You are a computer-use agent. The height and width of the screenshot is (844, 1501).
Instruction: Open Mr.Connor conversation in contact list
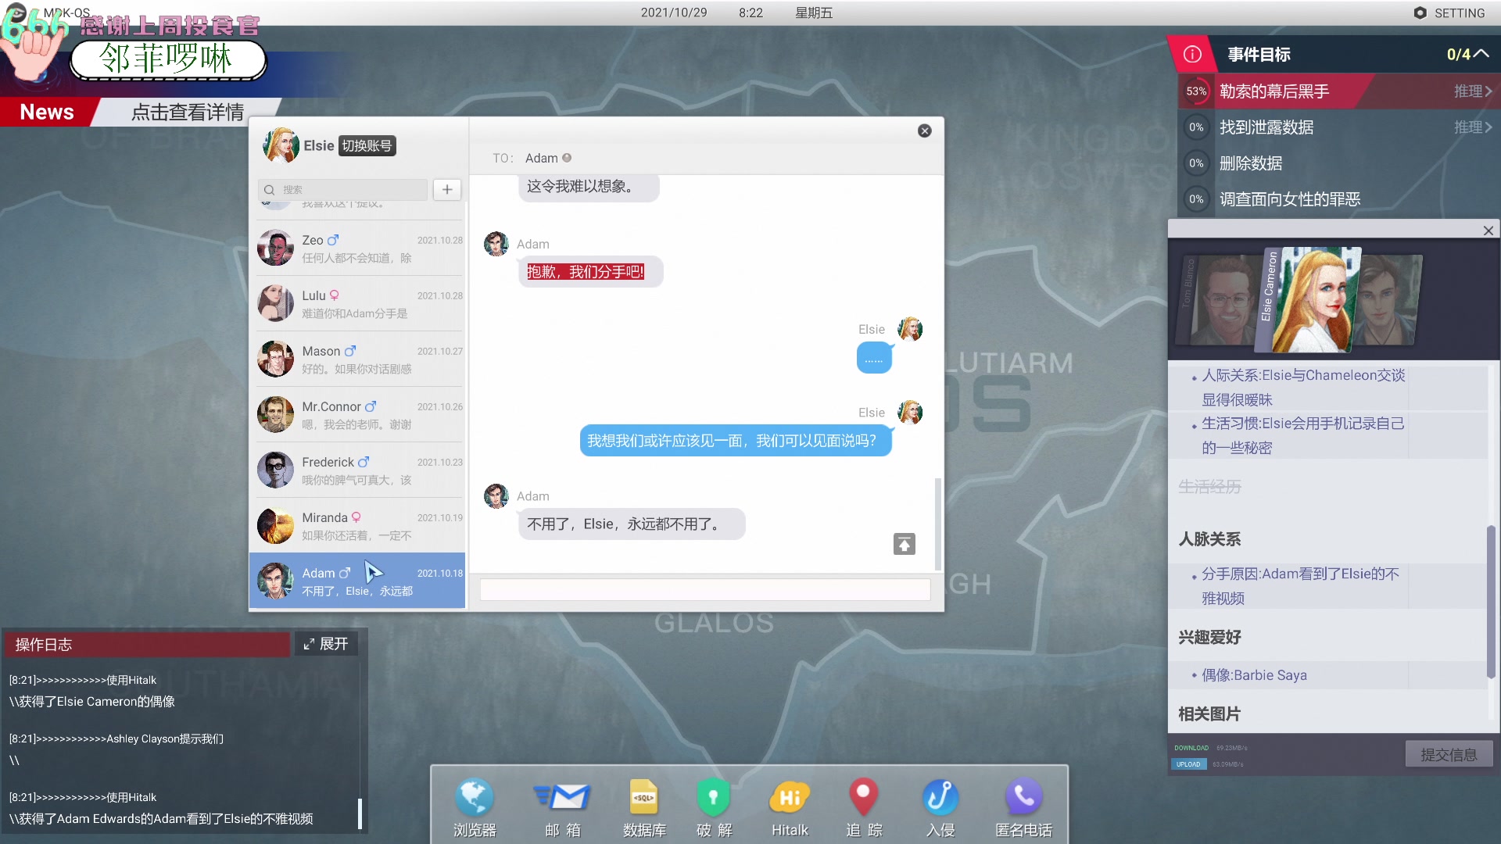(x=360, y=415)
